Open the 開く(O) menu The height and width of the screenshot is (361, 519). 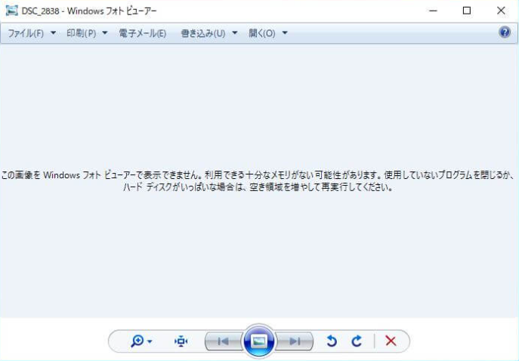pyautogui.click(x=262, y=33)
